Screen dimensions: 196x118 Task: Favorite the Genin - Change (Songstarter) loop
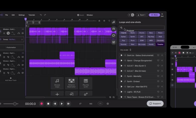(158, 61)
